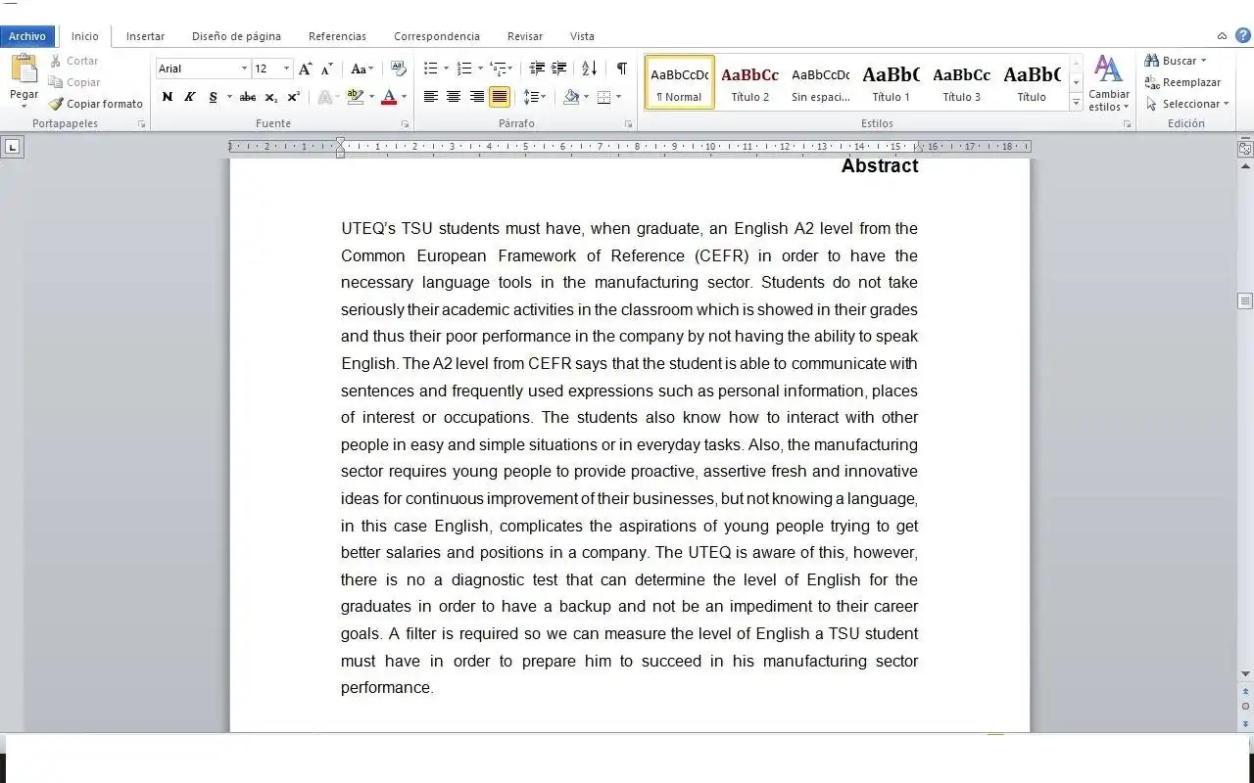This screenshot has width=1254, height=783.
Task: Click Copiar formato painter
Action: click(x=95, y=104)
